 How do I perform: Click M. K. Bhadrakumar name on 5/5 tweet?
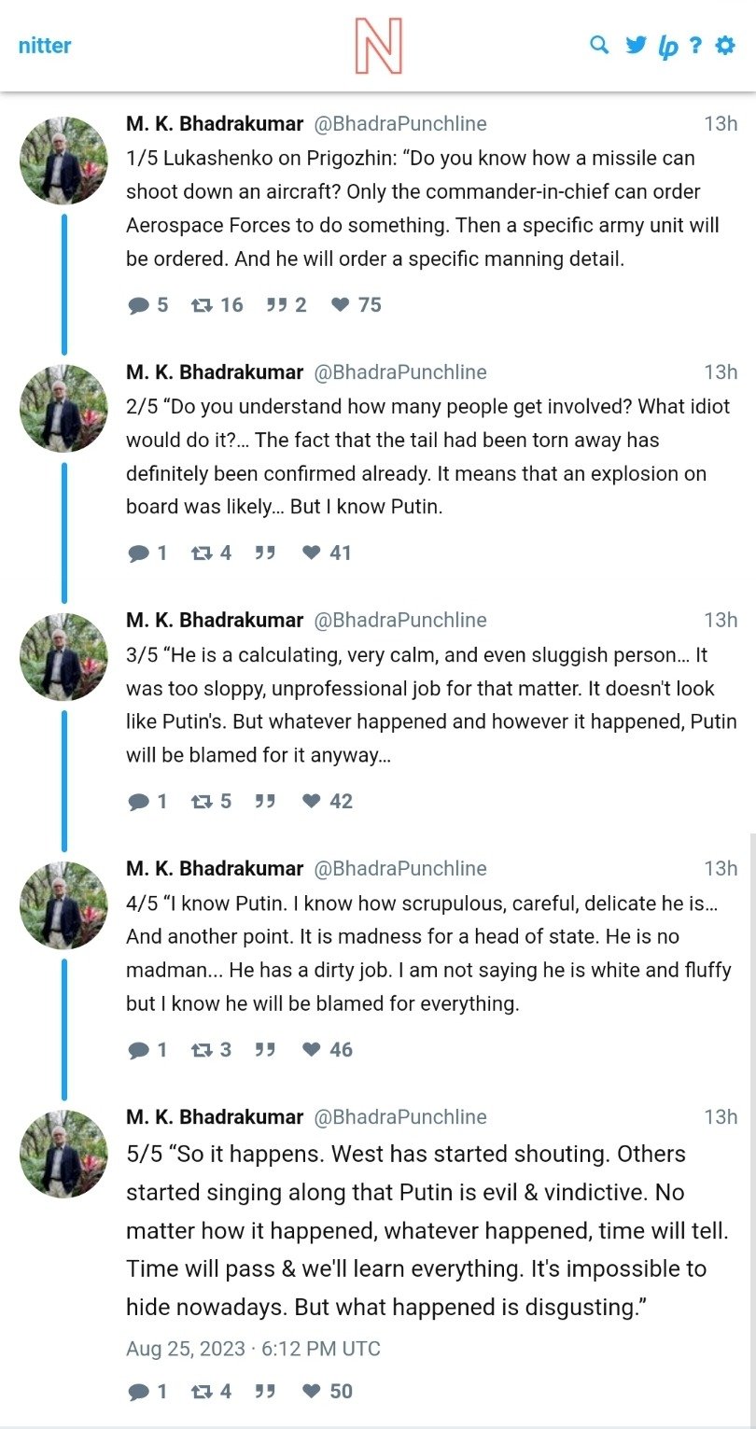click(x=215, y=1117)
